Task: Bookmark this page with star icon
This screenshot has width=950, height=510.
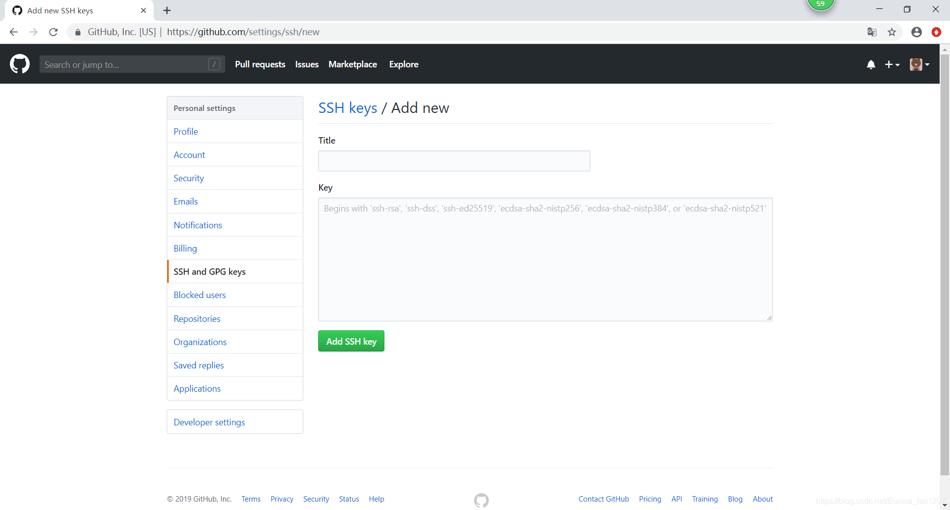Action: click(892, 32)
